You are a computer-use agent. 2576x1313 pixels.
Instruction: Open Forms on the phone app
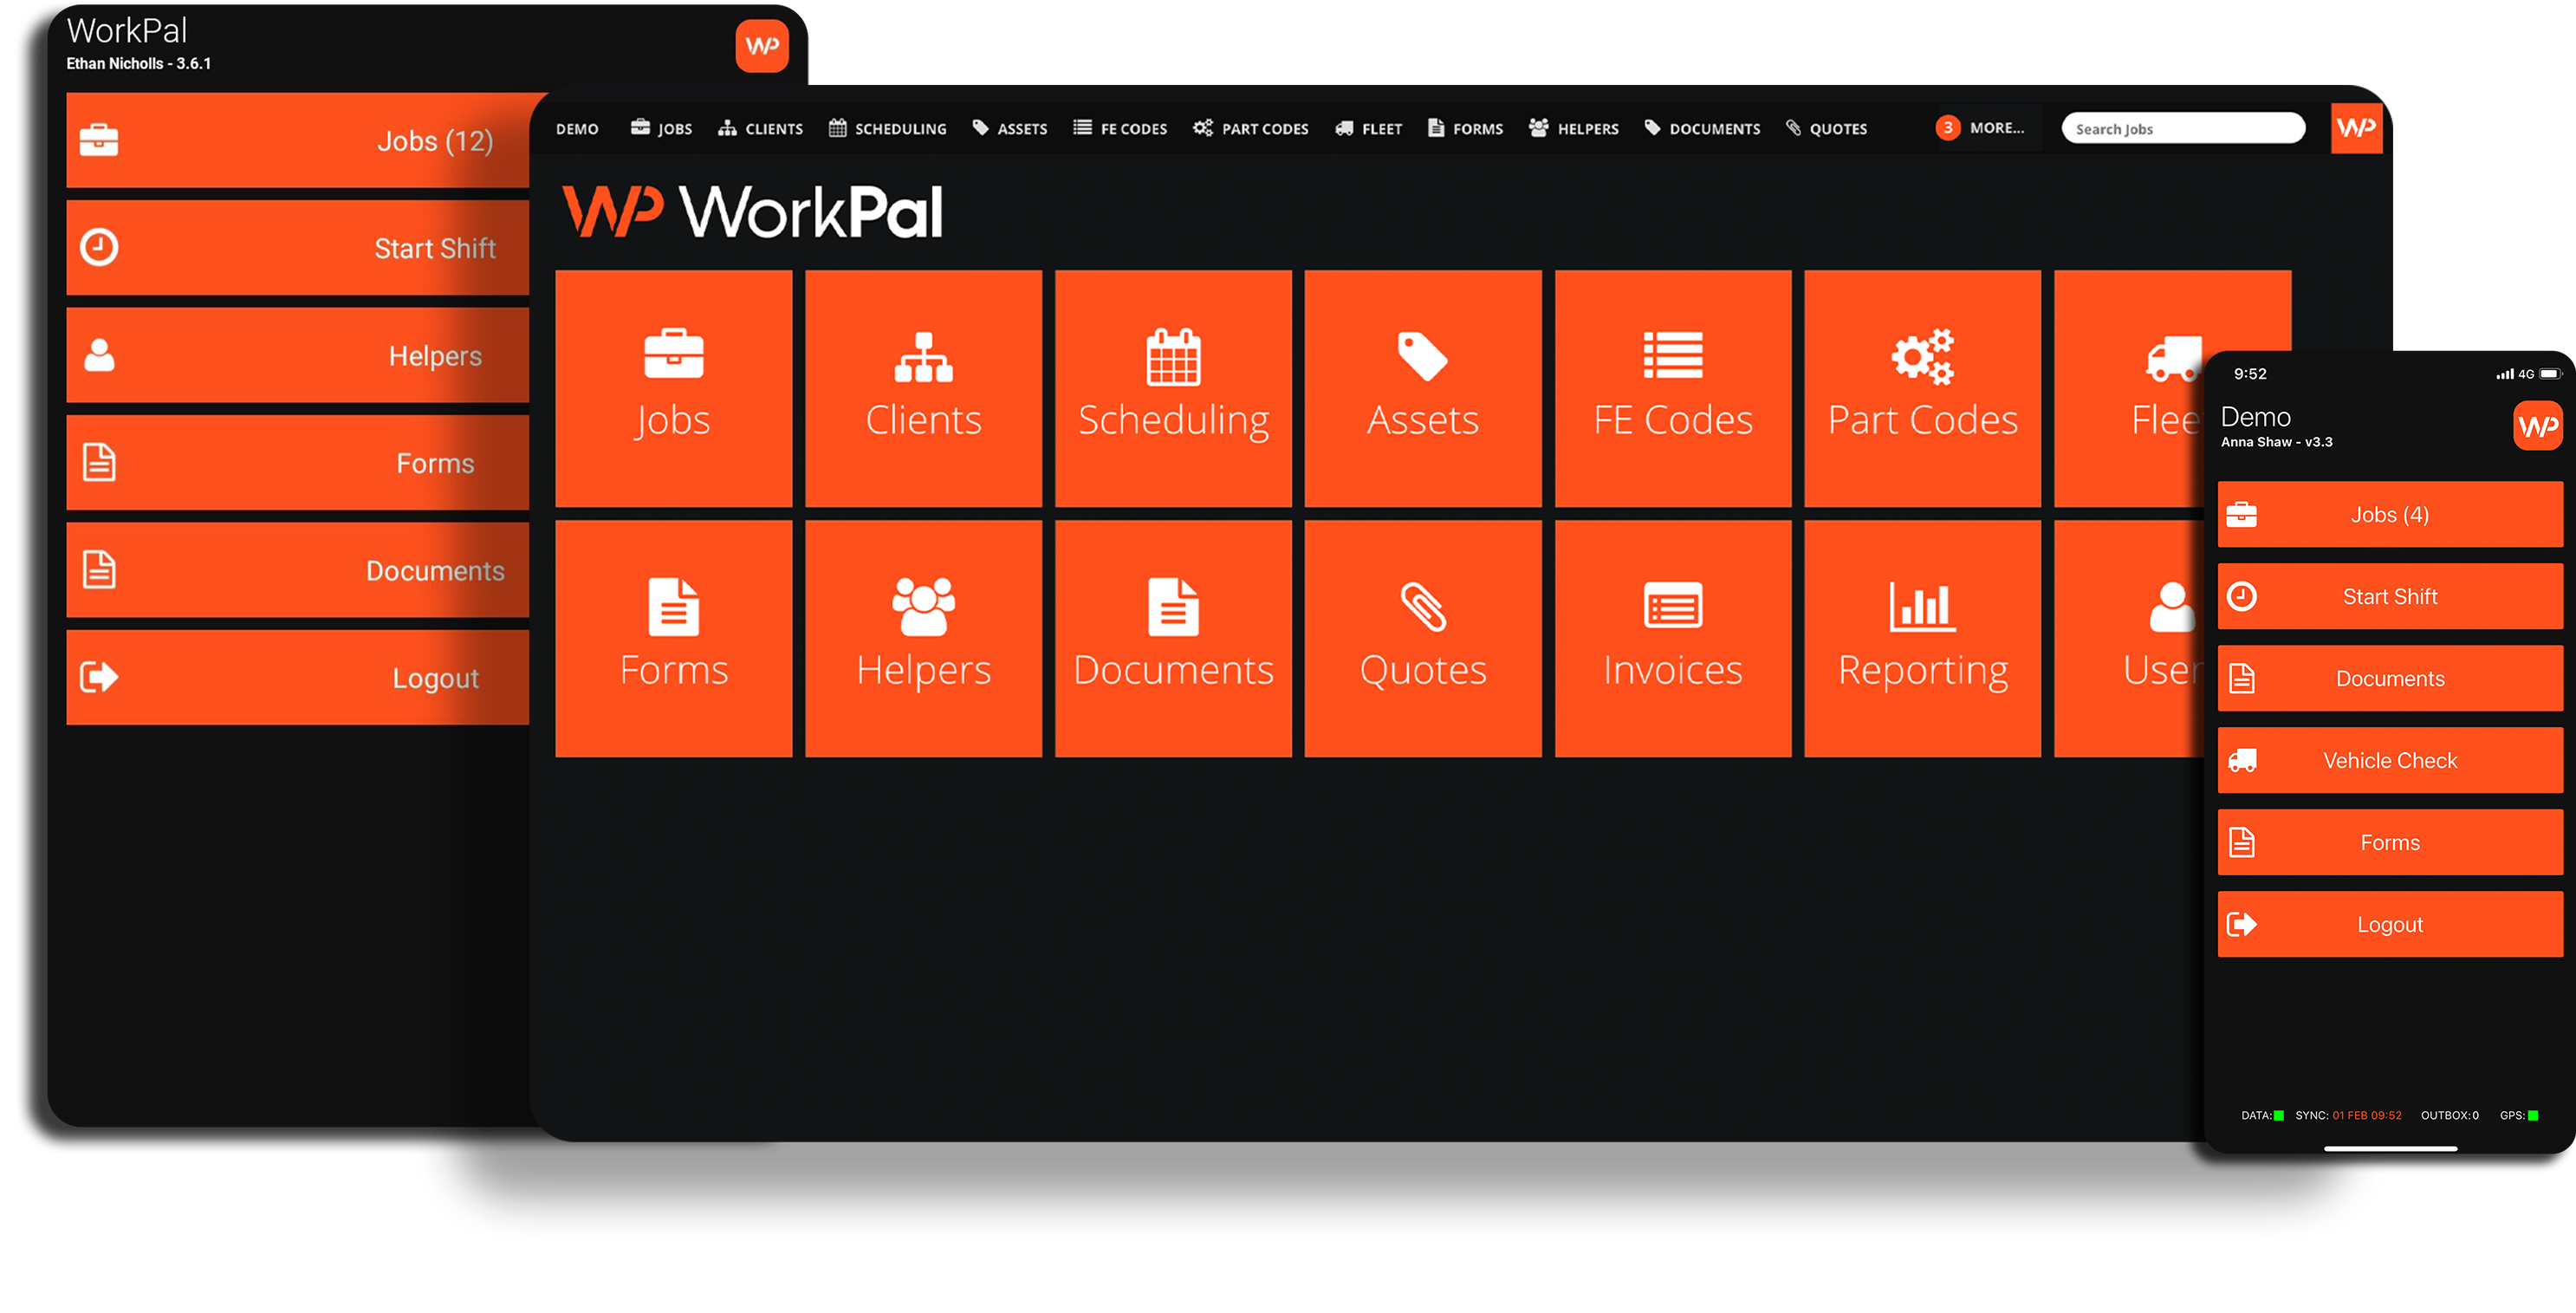pos(2389,842)
